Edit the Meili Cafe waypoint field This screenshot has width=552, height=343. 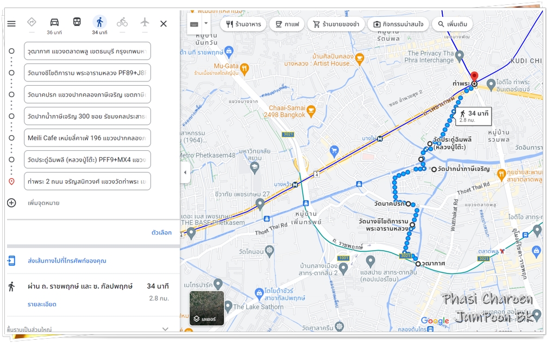(x=87, y=138)
